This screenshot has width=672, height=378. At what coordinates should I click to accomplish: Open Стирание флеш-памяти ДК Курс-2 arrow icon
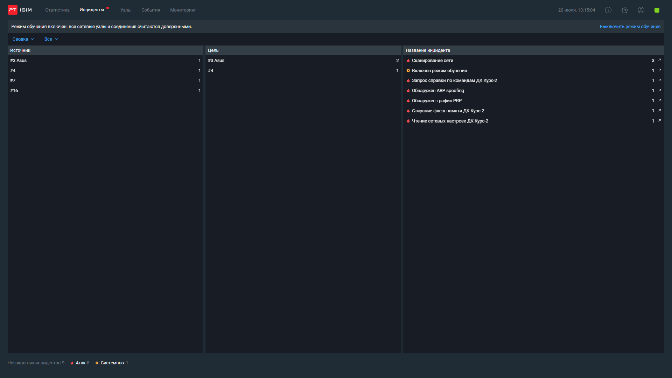[x=659, y=111]
